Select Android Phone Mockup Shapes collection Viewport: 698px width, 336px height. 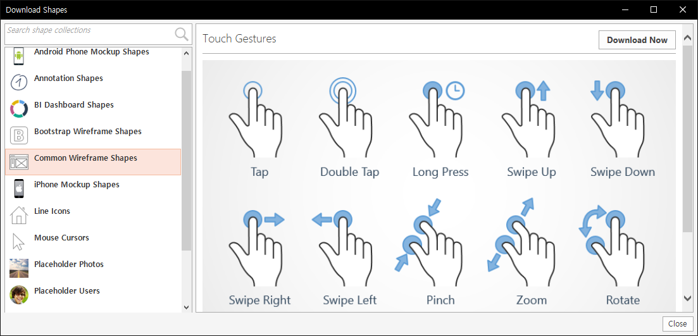[x=93, y=56]
